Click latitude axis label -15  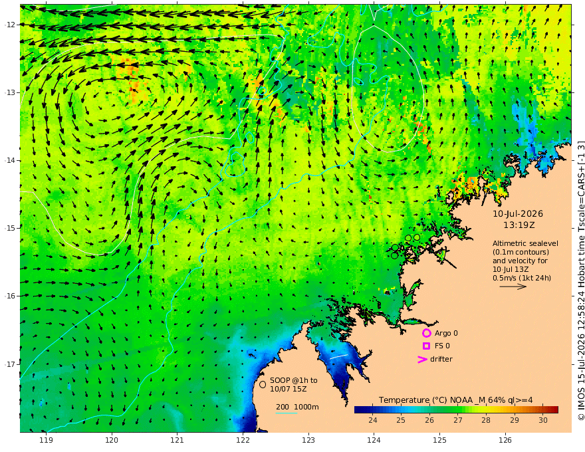click(x=10, y=228)
